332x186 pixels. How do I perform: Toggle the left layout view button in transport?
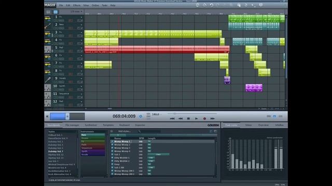click(269, 116)
